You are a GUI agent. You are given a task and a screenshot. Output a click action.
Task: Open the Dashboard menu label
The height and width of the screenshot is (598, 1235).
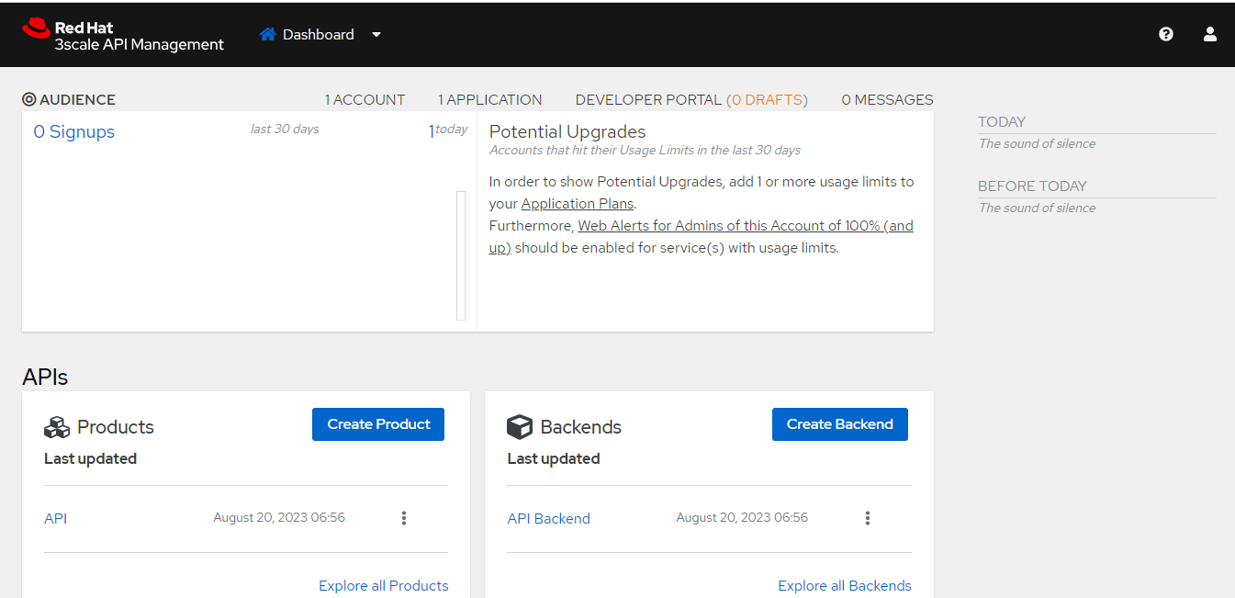[x=319, y=34]
